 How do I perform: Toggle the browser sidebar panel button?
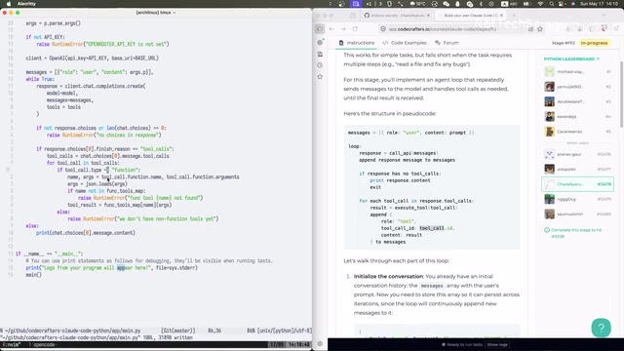[320, 29]
